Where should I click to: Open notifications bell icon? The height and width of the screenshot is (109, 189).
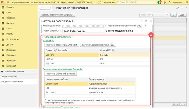click(x=159, y=2)
